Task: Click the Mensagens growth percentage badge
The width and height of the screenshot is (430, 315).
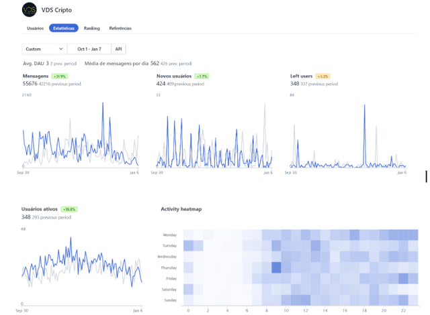Action: click(x=60, y=76)
